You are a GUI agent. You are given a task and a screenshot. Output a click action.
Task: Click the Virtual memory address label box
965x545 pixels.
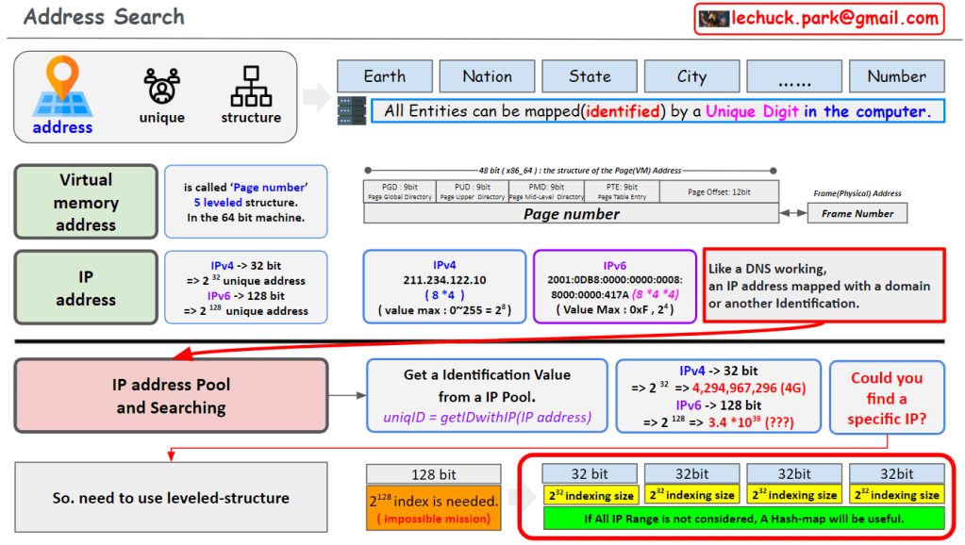86,202
